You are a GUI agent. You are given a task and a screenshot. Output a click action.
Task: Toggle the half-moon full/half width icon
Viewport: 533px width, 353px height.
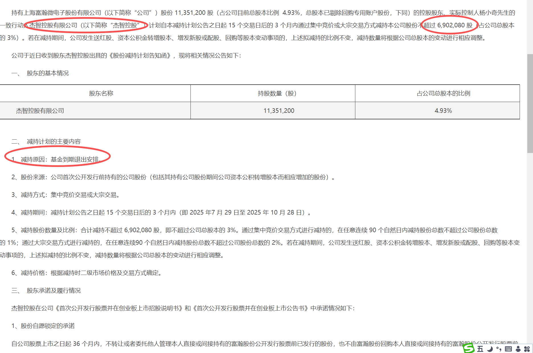(x=490, y=349)
